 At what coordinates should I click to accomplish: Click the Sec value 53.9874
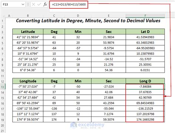[109, 43]
